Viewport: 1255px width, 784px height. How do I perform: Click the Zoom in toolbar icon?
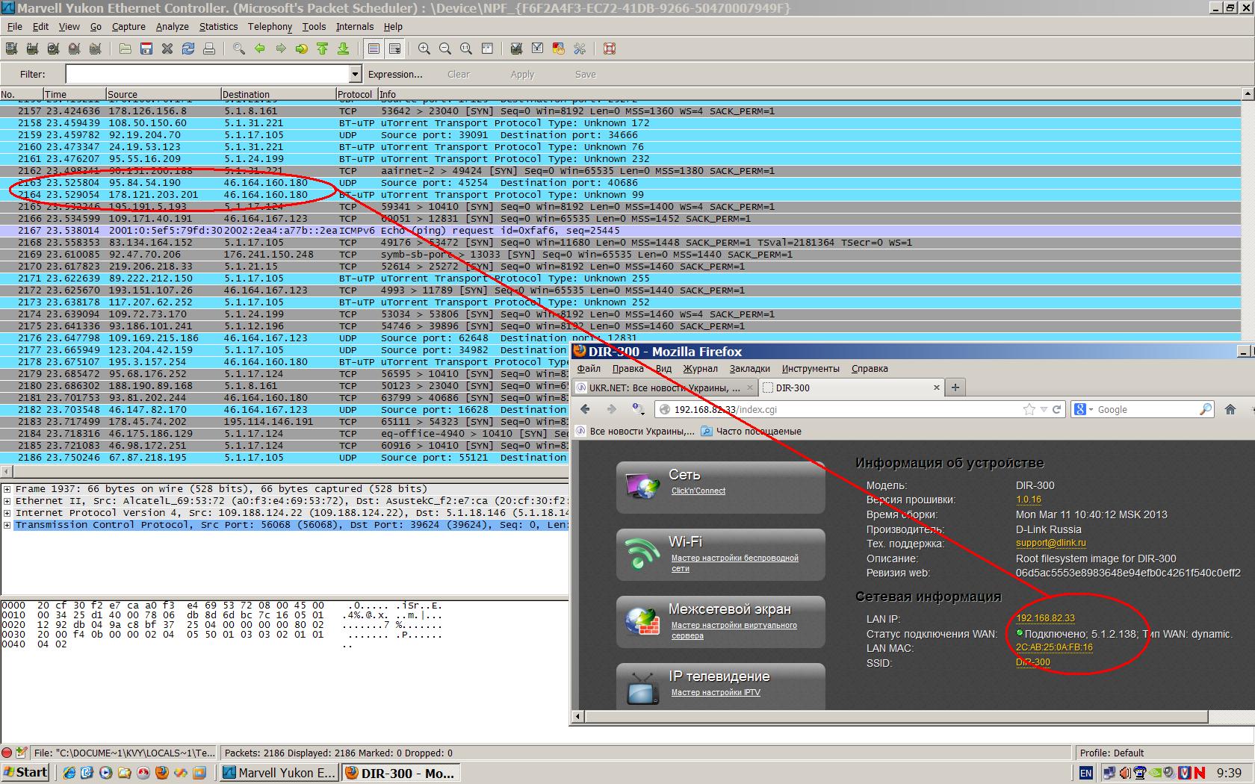coord(424,49)
